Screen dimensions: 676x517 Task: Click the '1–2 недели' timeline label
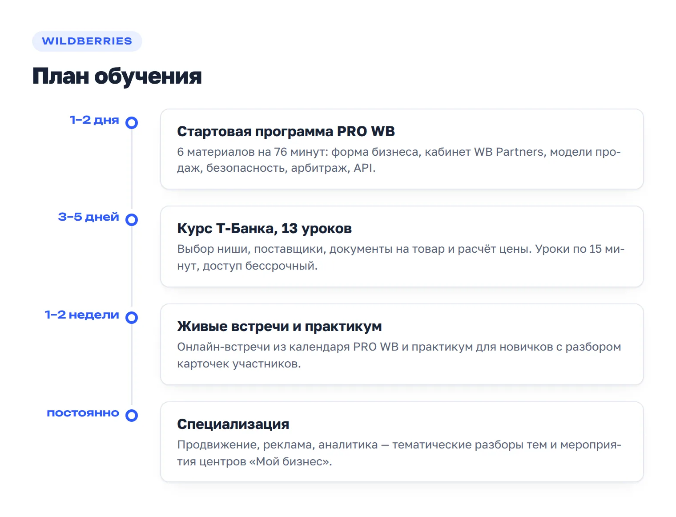[x=82, y=315]
